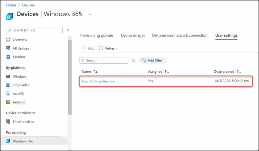
Task: Click the Assigned column header
Action: point(155,72)
